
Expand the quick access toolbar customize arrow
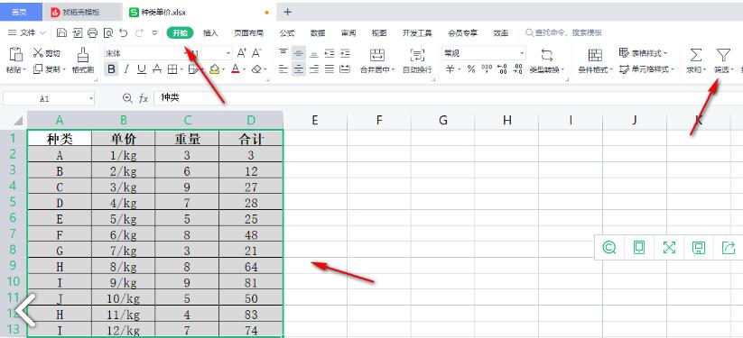[x=154, y=32]
